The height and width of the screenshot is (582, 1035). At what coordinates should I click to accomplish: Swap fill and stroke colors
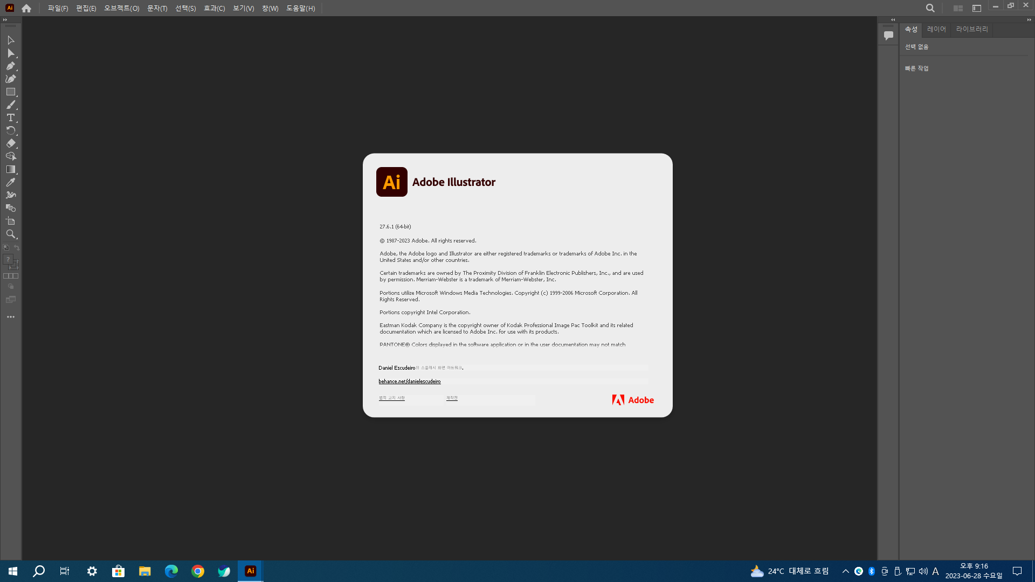[17, 248]
